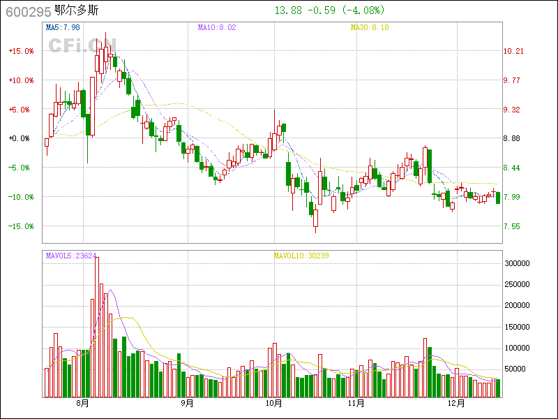Viewport: 558px width, 419px height.
Task: Click the tallest red volume bar
Action: (x=97, y=327)
